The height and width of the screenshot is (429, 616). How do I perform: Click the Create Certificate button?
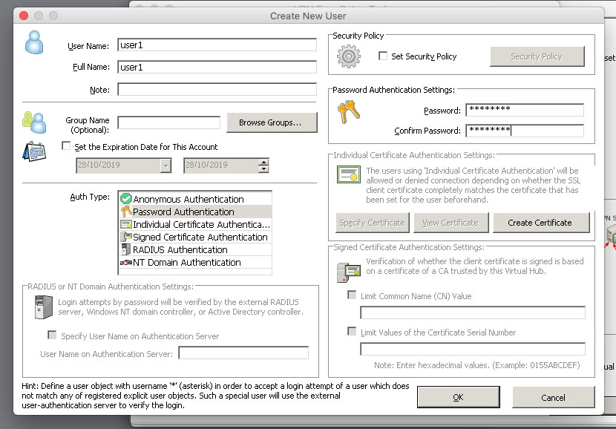click(x=540, y=223)
